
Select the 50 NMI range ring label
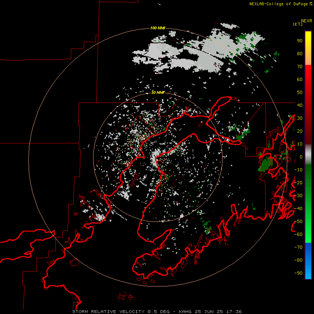coord(158,92)
